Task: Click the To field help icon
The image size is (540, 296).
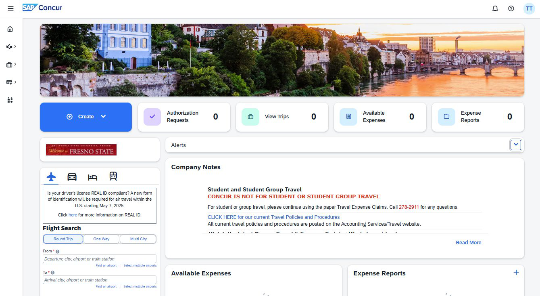Action: pos(53,273)
